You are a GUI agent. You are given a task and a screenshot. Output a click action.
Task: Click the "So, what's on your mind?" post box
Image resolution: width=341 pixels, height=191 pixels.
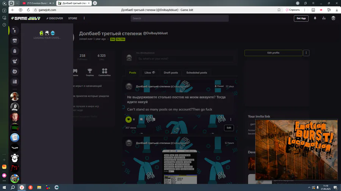click(185, 59)
